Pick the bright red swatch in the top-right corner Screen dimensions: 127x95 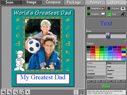pyautogui.click(x=124, y=47)
